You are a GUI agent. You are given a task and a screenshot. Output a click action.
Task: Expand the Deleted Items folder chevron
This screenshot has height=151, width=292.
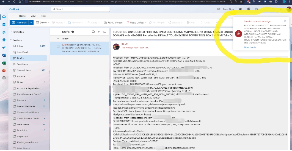tap(11, 70)
